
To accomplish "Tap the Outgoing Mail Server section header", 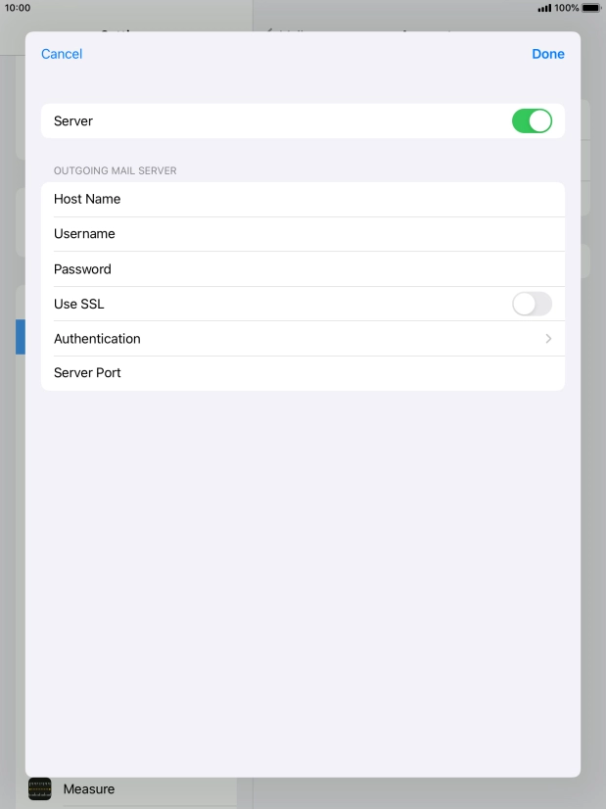I will (x=115, y=170).
